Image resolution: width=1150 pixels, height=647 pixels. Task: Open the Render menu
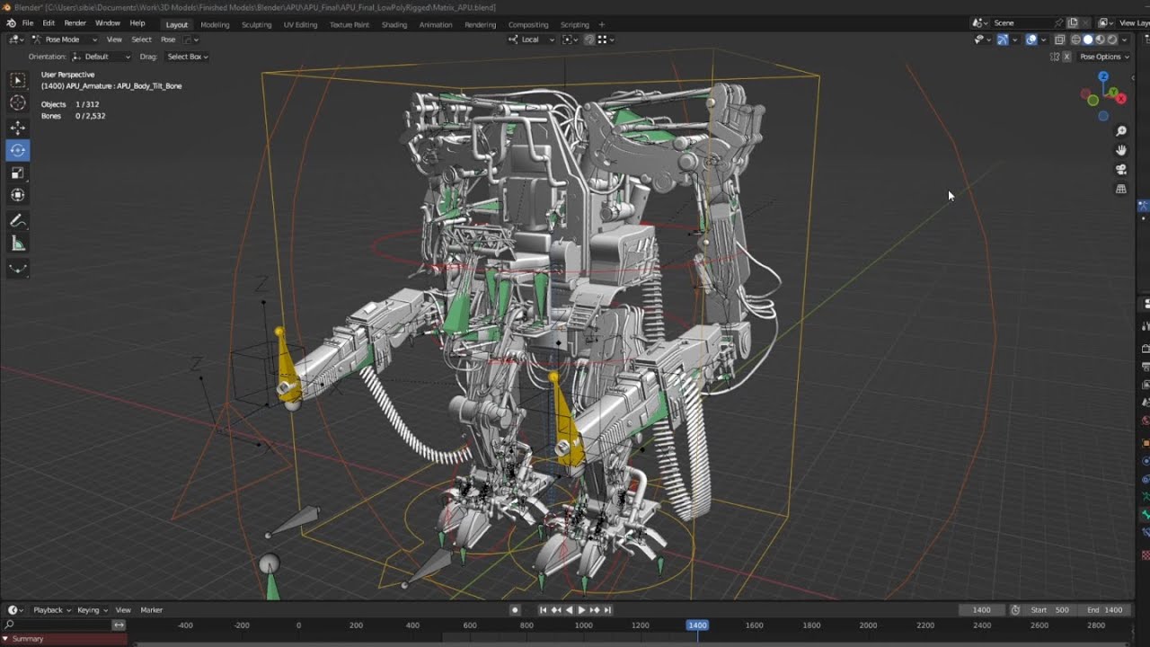point(75,23)
